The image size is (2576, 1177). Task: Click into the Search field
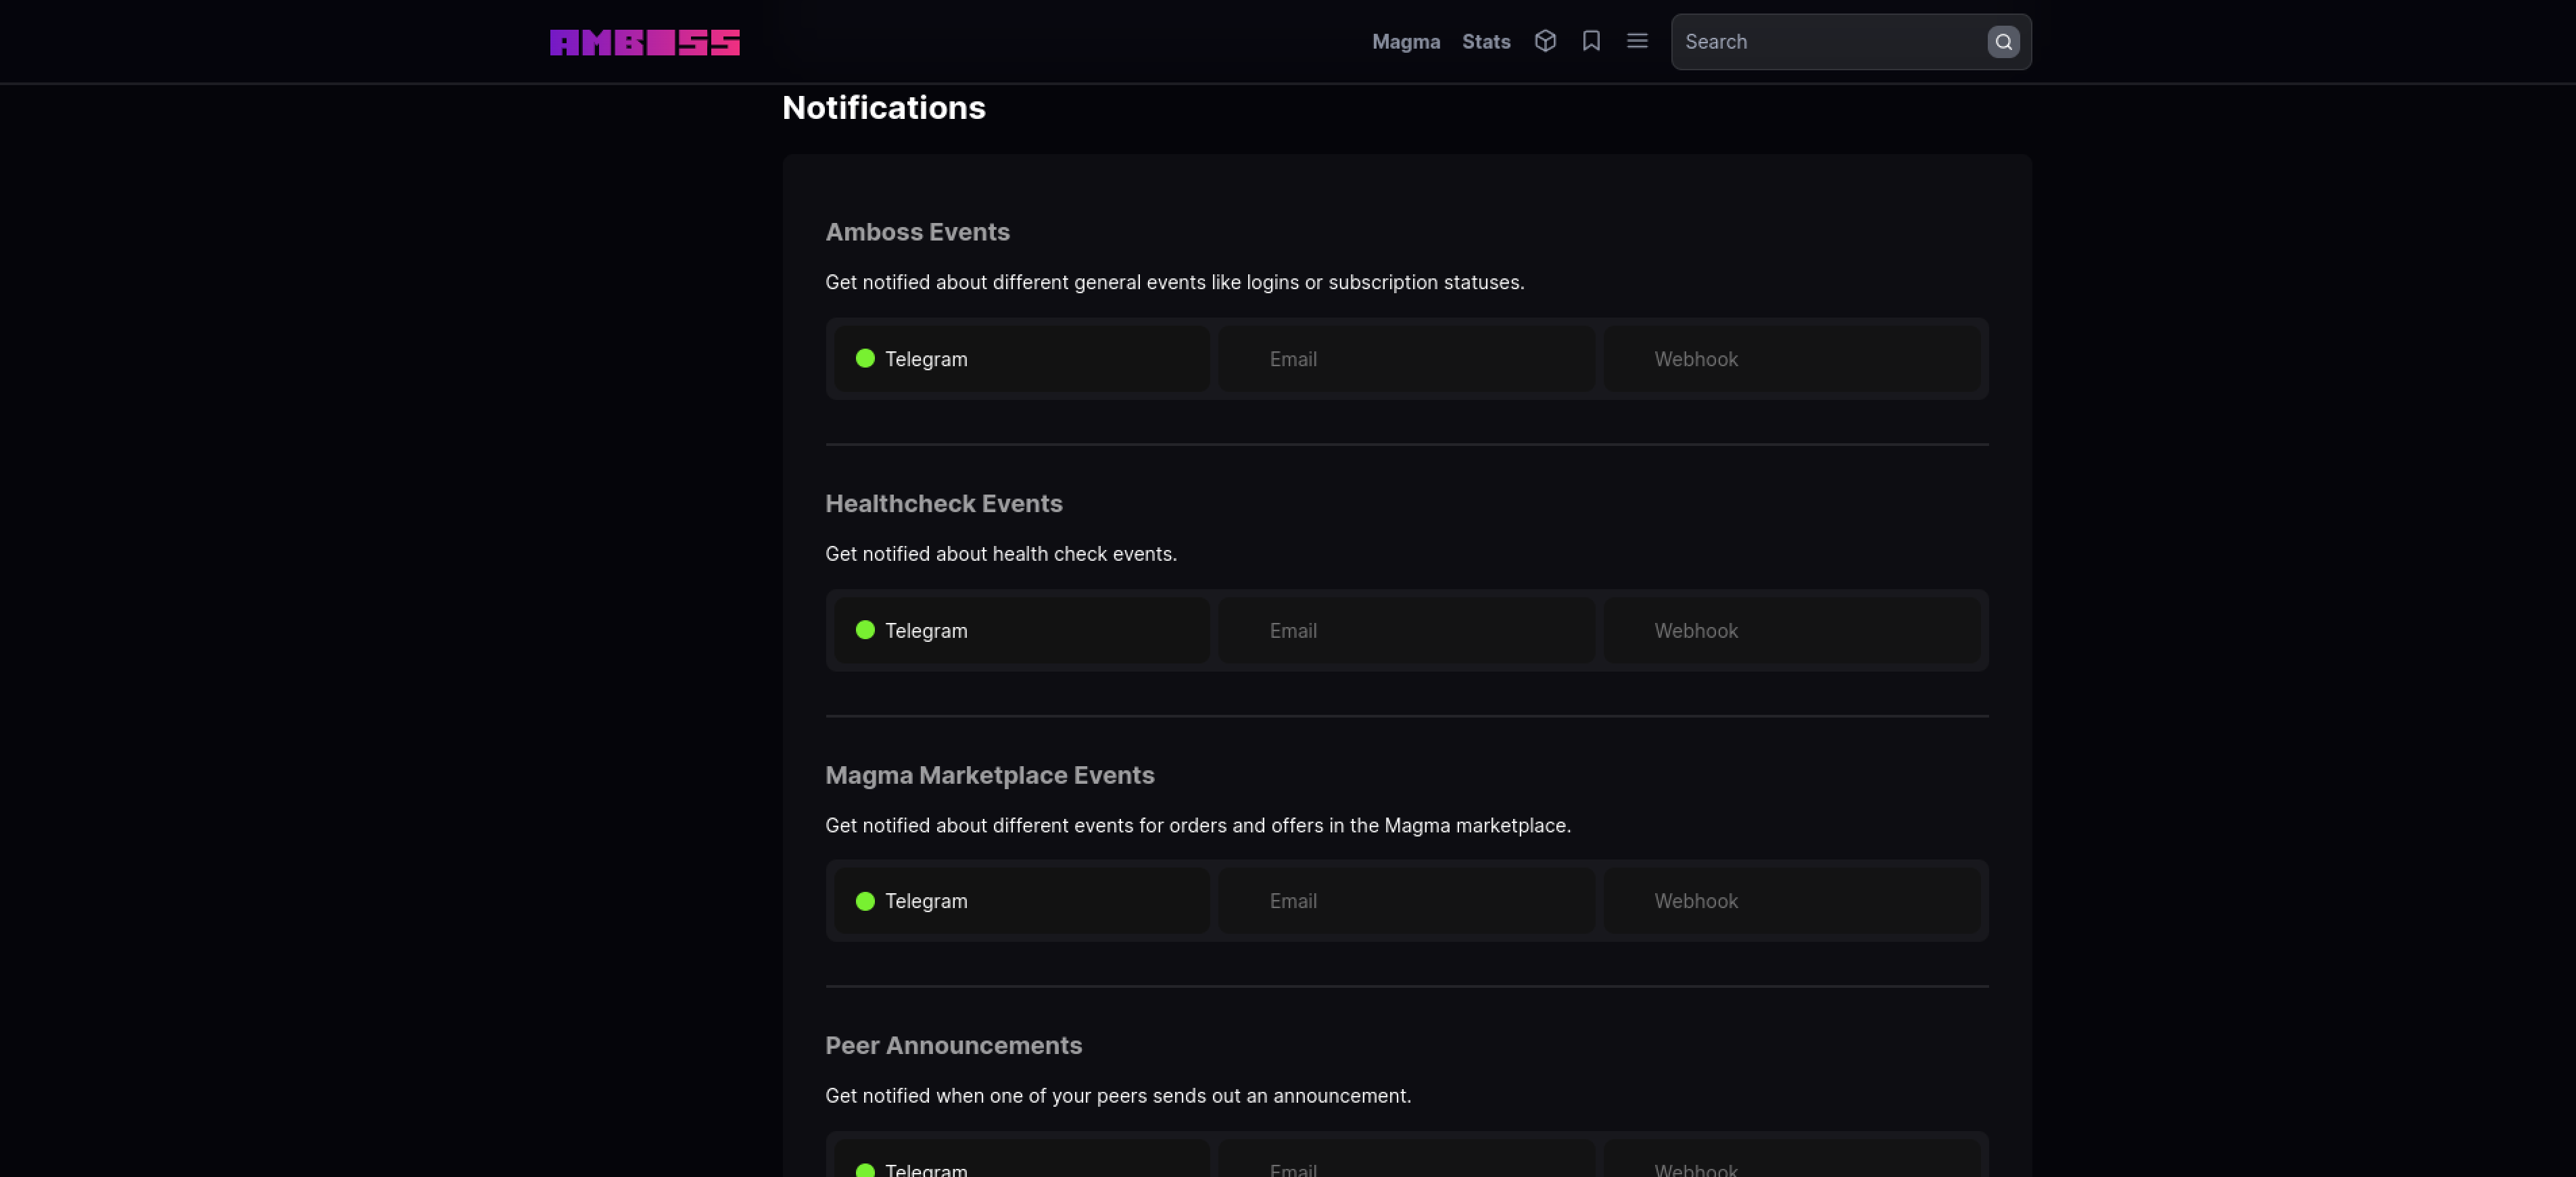[x=1830, y=42]
